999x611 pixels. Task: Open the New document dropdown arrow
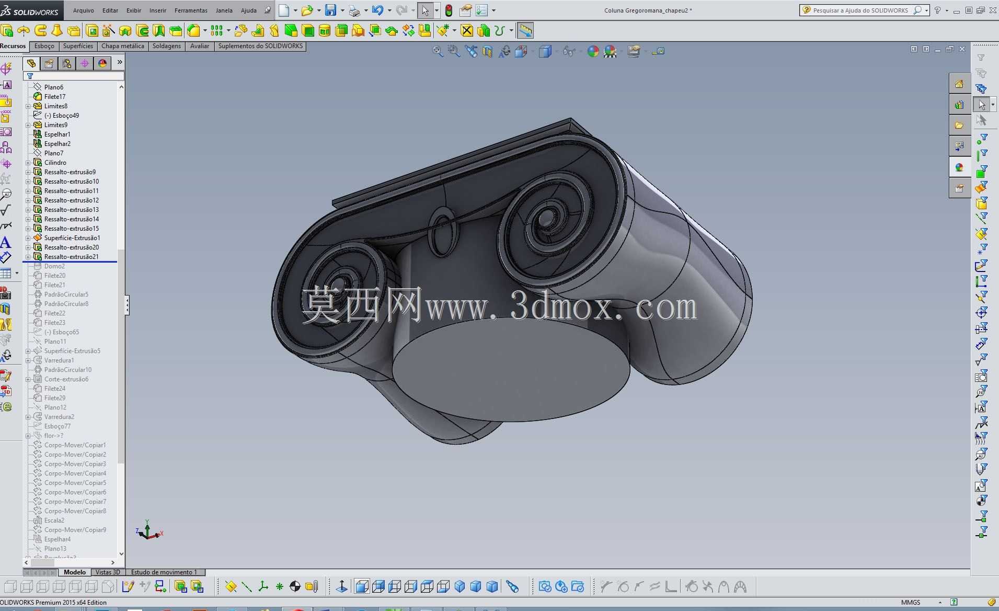tap(295, 10)
